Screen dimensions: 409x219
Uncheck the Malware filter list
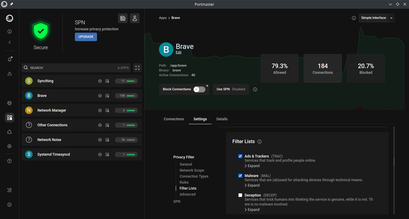tap(240, 175)
